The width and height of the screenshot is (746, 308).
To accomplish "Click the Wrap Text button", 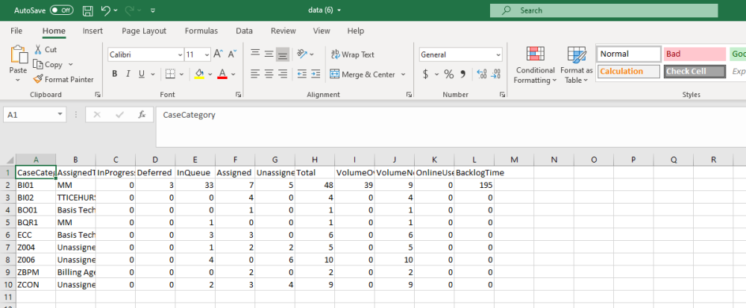I will point(352,54).
